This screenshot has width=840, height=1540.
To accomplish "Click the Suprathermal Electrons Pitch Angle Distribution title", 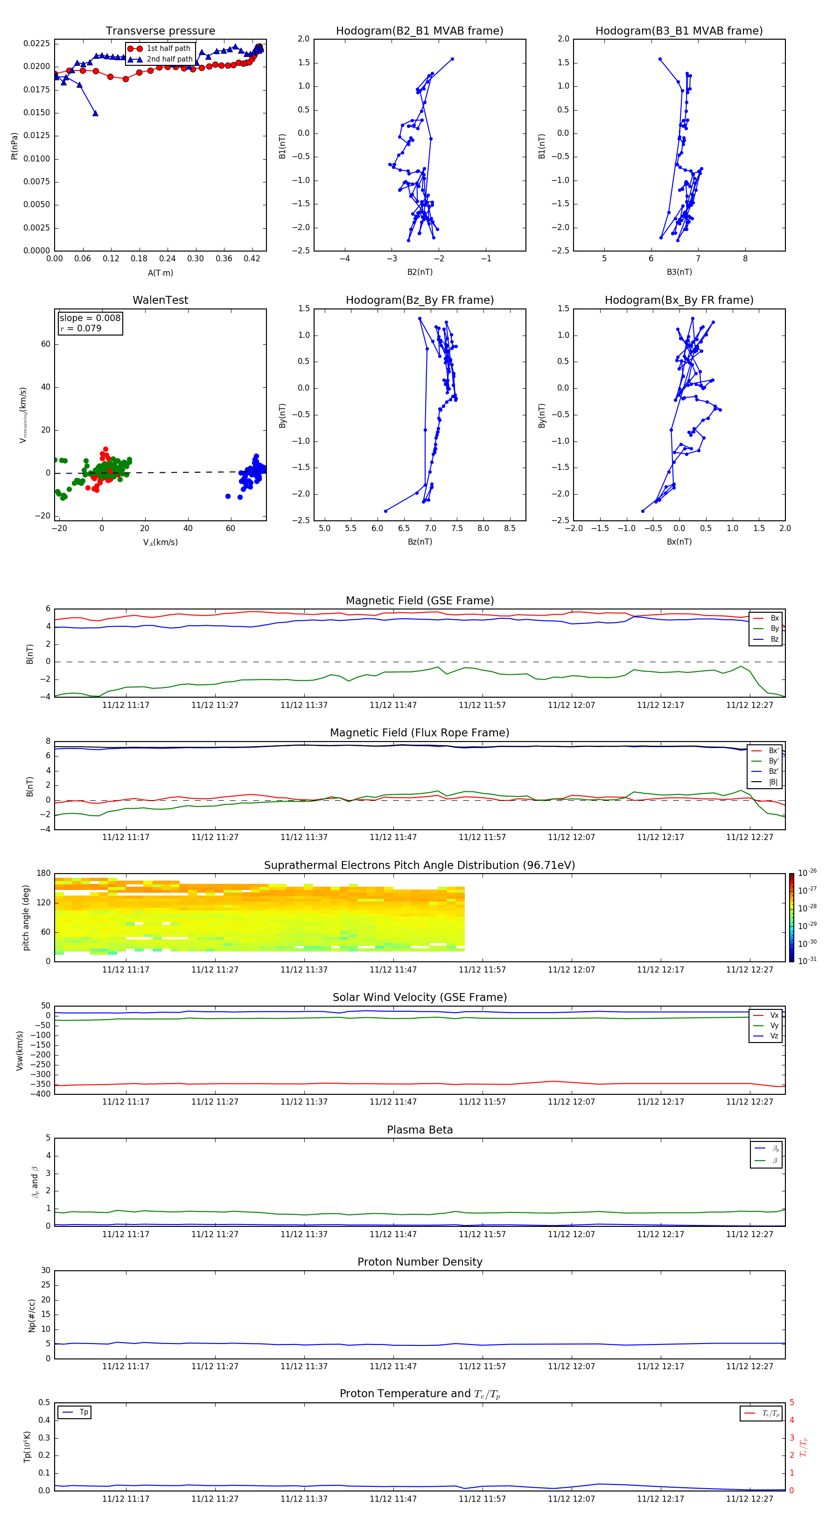I will (x=420, y=865).
